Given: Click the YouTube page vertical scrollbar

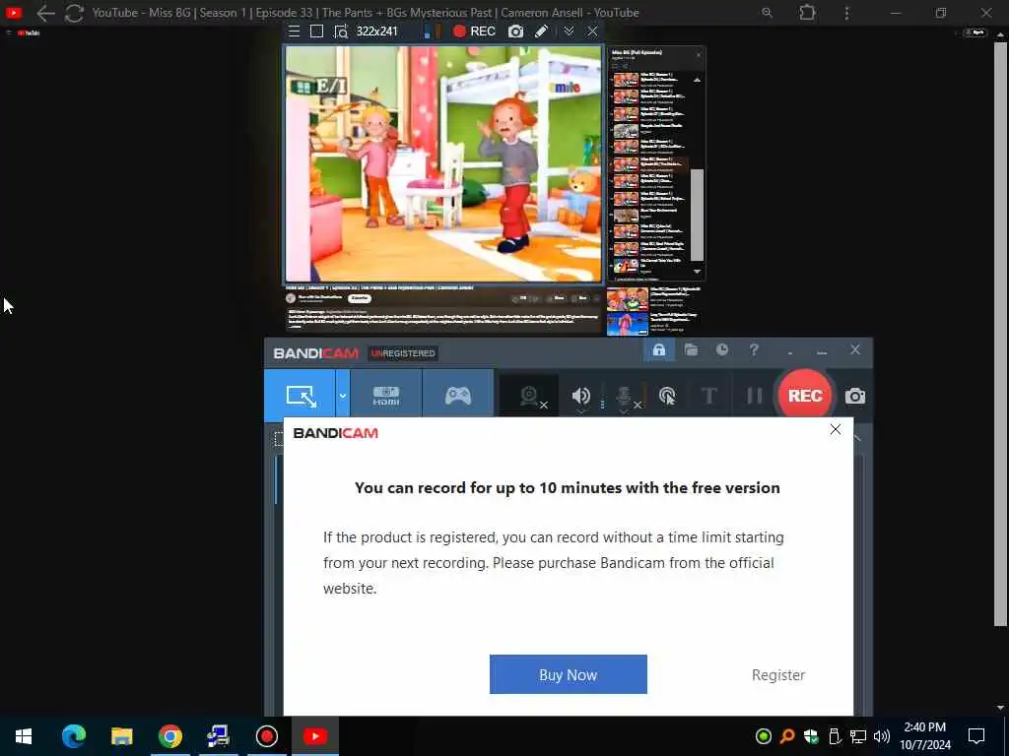Looking at the screenshot, I should tap(1000, 335).
